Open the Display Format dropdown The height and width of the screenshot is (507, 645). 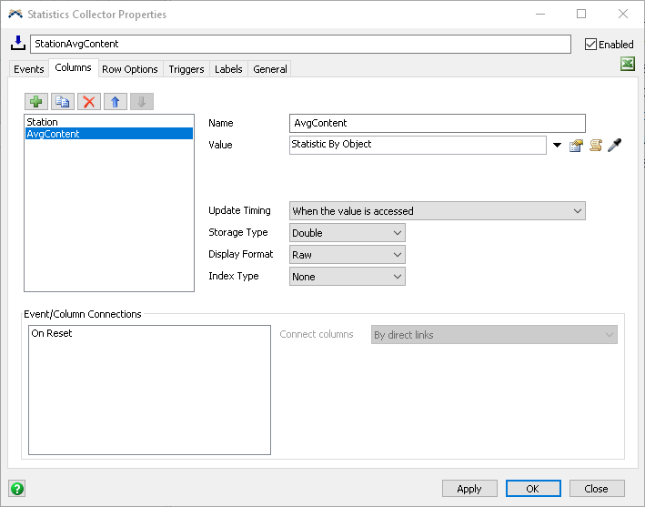pyautogui.click(x=347, y=255)
